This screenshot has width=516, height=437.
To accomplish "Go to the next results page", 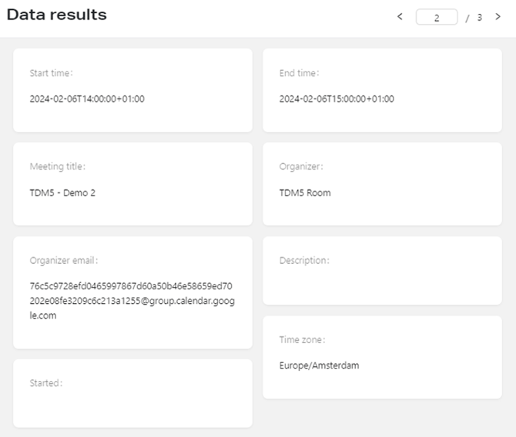I will [498, 16].
